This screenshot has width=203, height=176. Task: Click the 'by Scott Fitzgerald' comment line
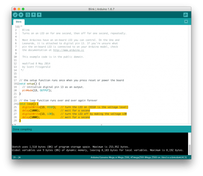(36, 67)
